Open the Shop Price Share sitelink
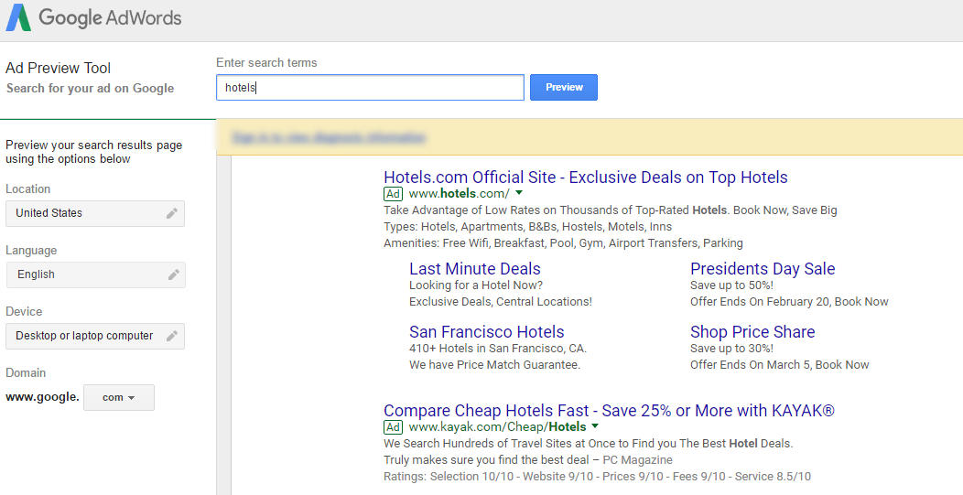This screenshot has height=495, width=963. [x=752, y=332]
